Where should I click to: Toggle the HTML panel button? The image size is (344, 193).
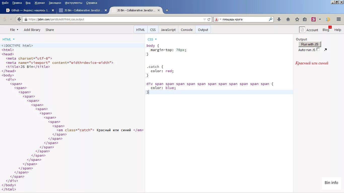point(141,30)
